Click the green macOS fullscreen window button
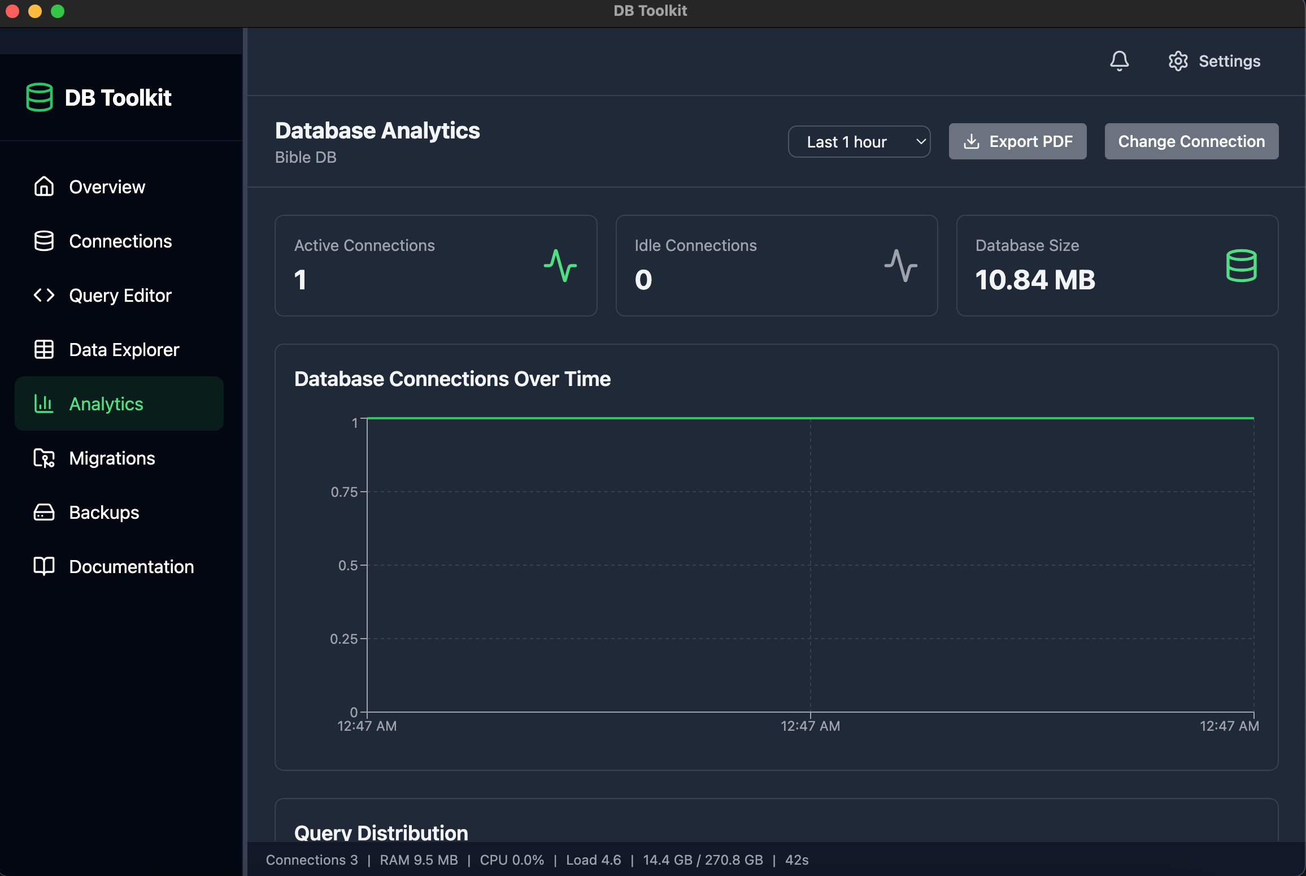Image resolution: width=1306 pixels, height=876 pixels. pyautogui.click(x=58, y=11)
